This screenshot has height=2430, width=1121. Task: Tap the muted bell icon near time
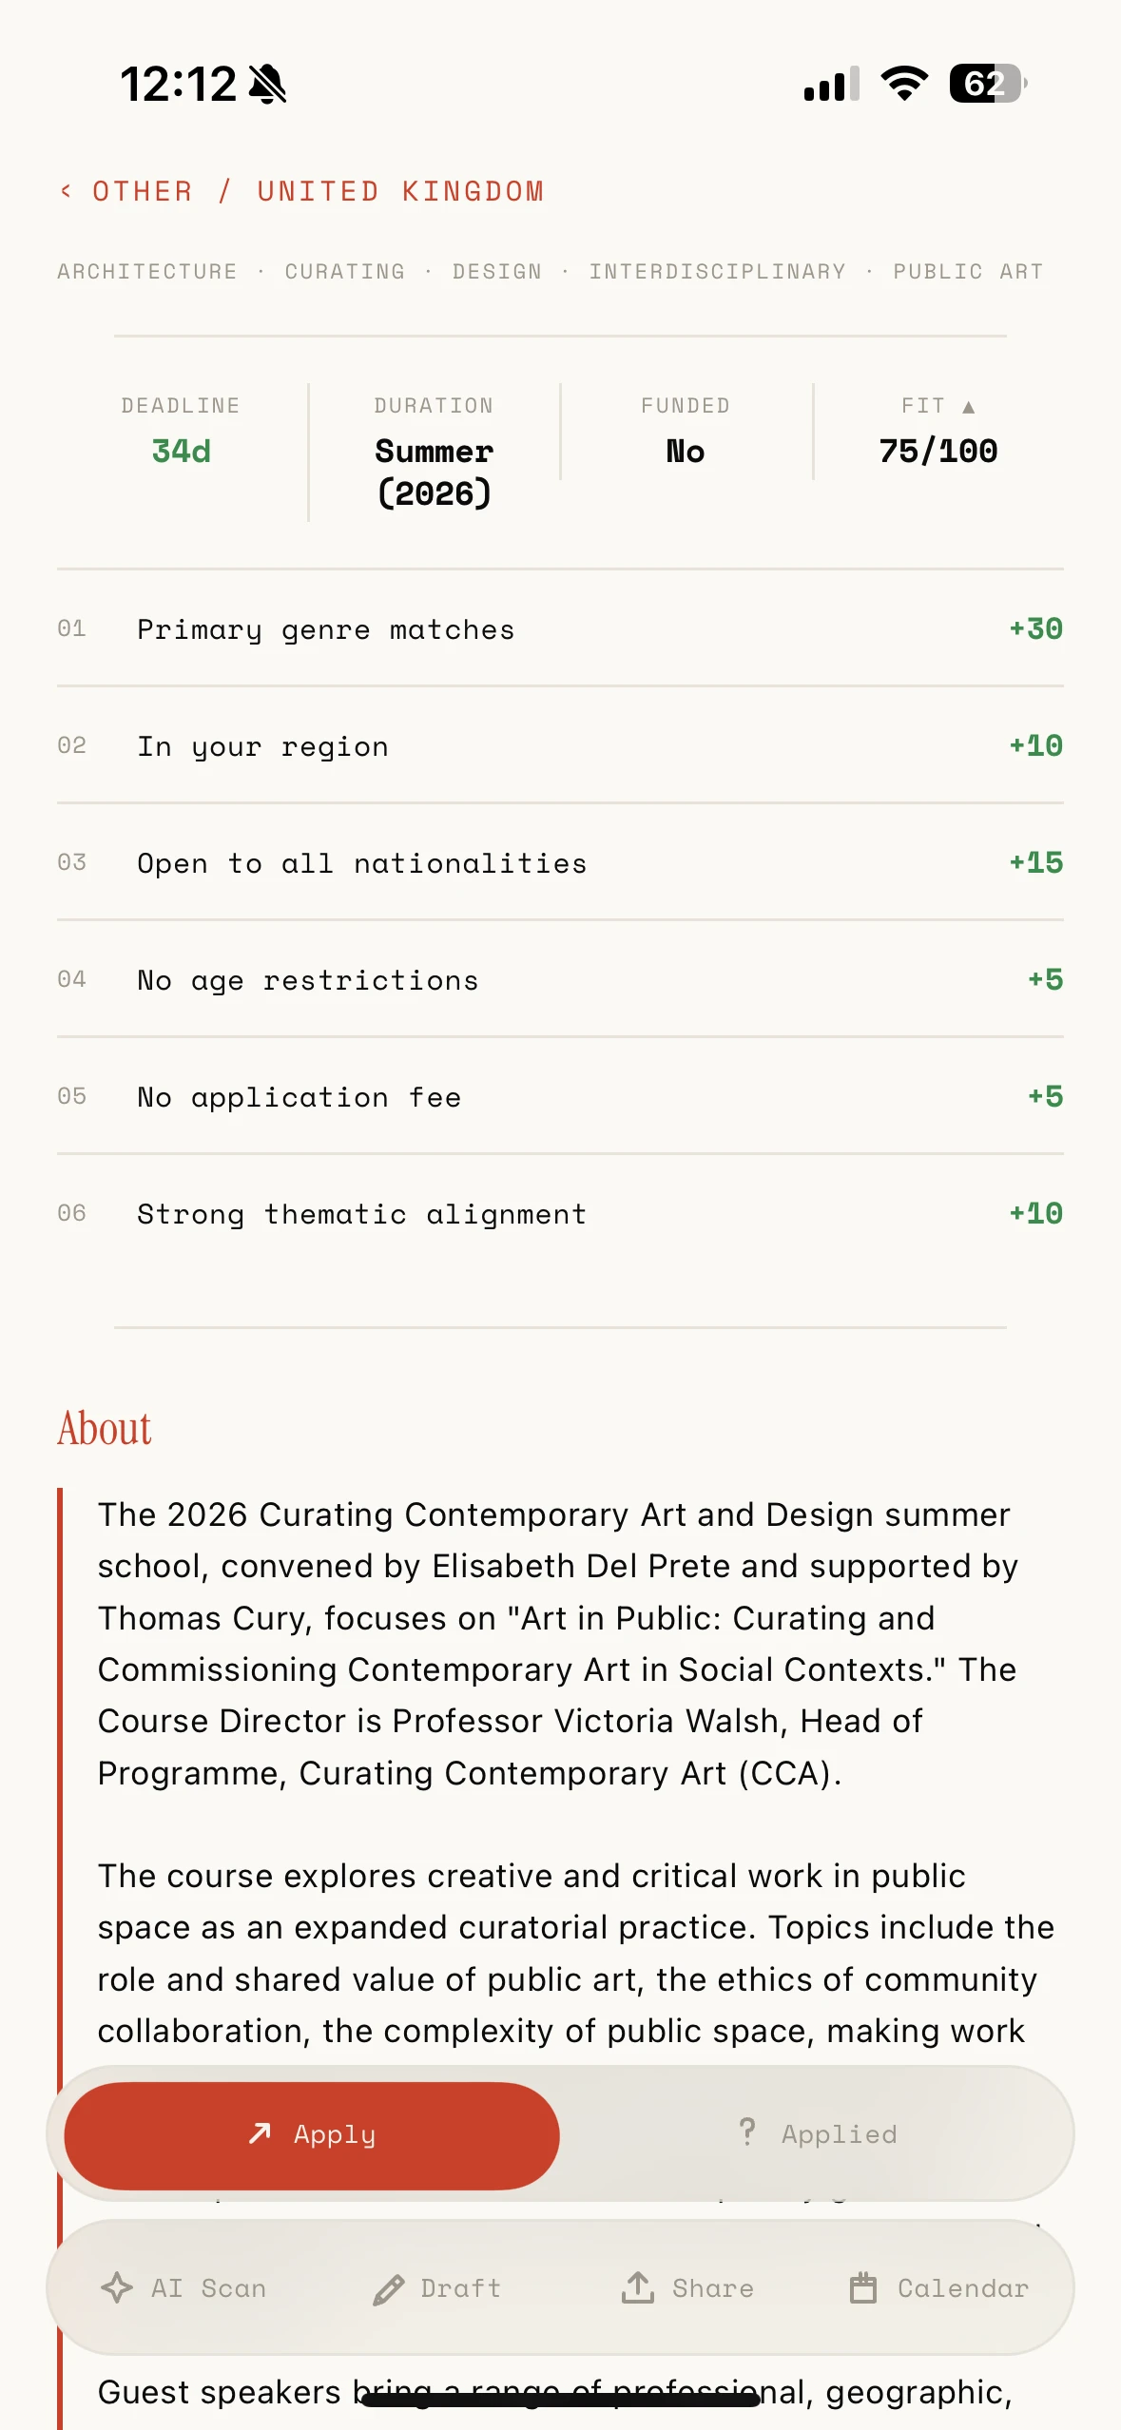pos(268,84)
